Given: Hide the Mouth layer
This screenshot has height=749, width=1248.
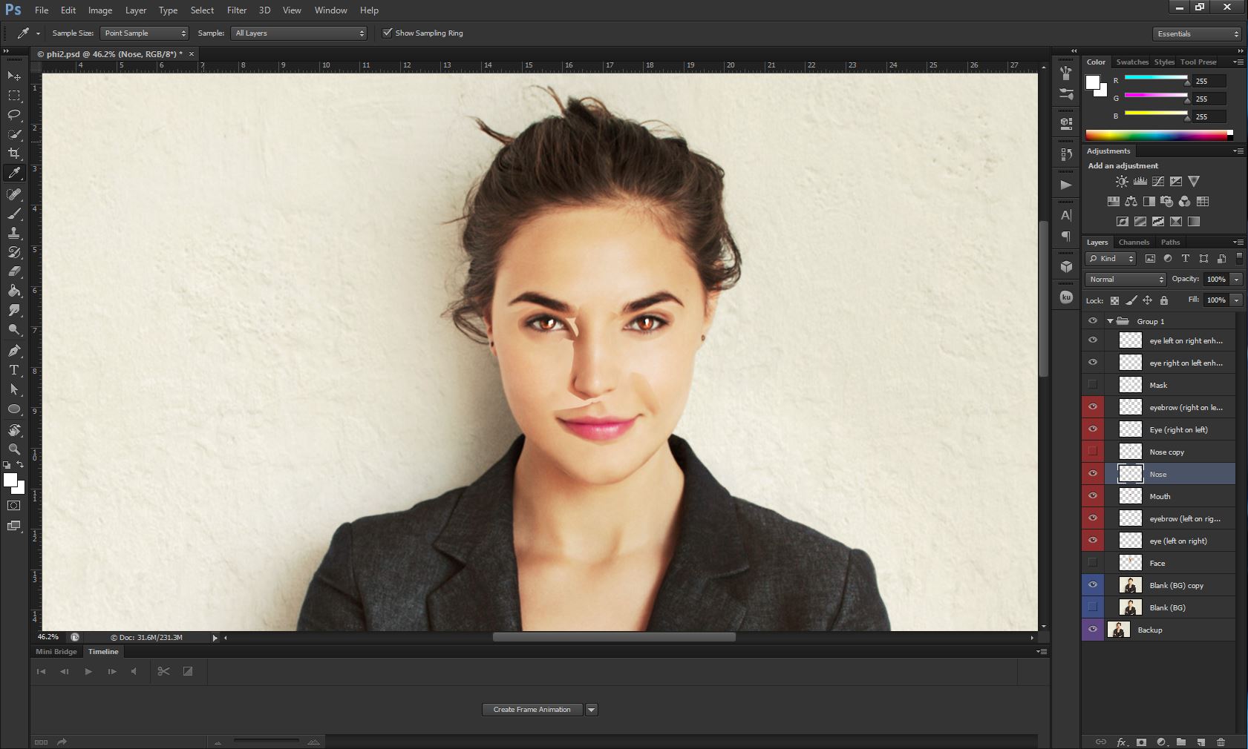Looking at the screenshot, I should coord(1092,495).
